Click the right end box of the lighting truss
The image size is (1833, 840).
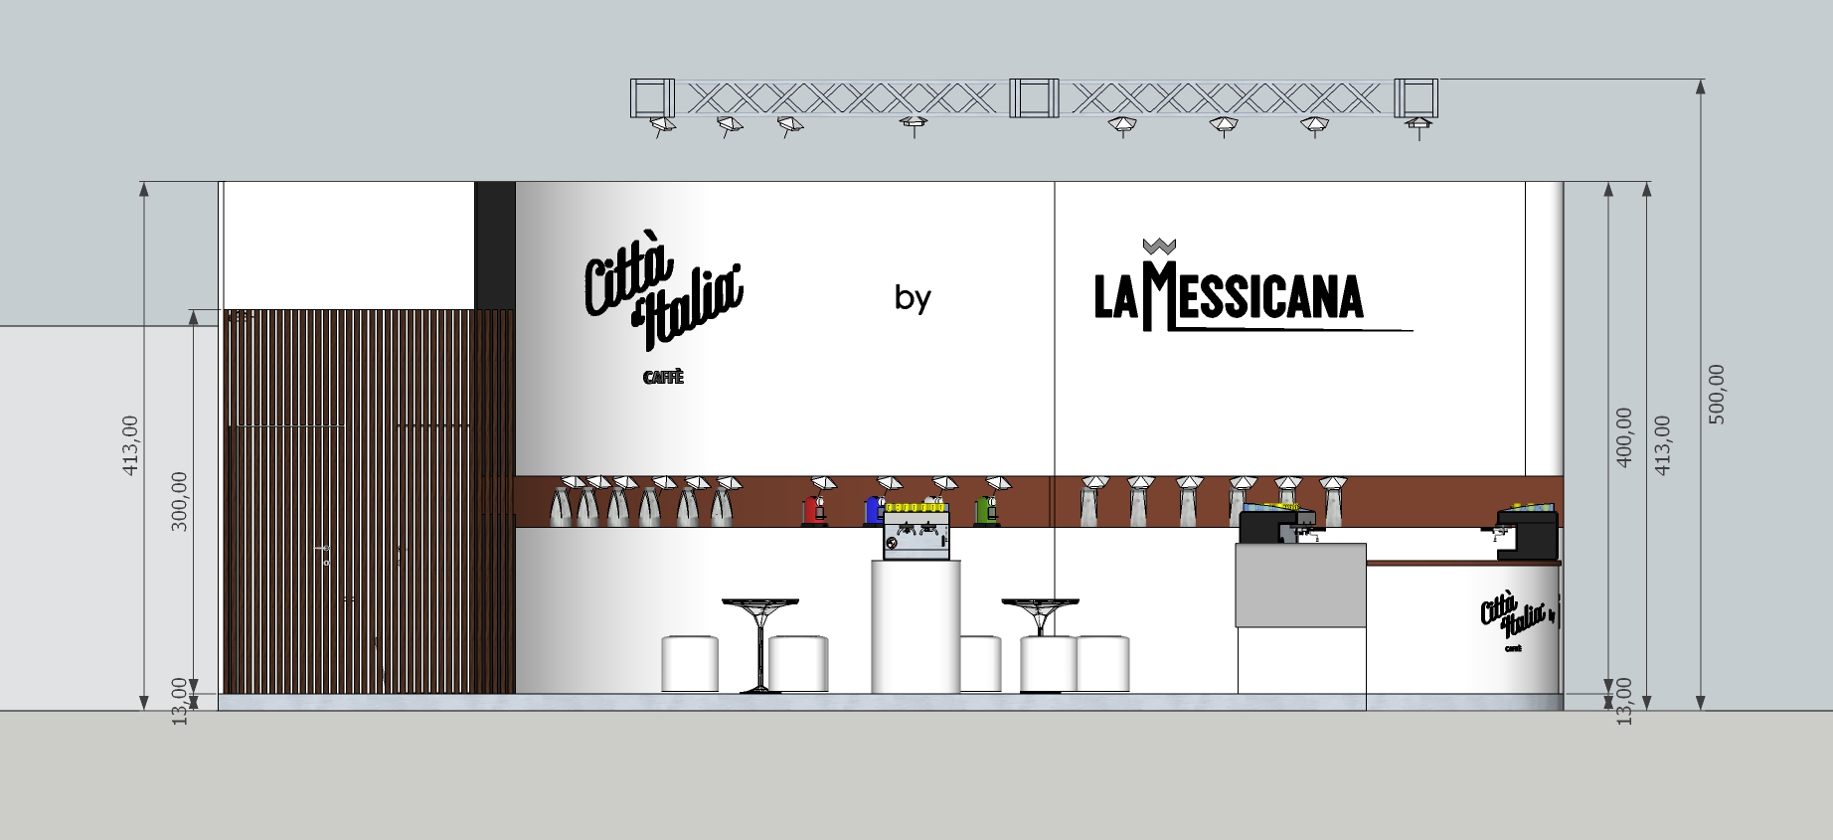1416,98
